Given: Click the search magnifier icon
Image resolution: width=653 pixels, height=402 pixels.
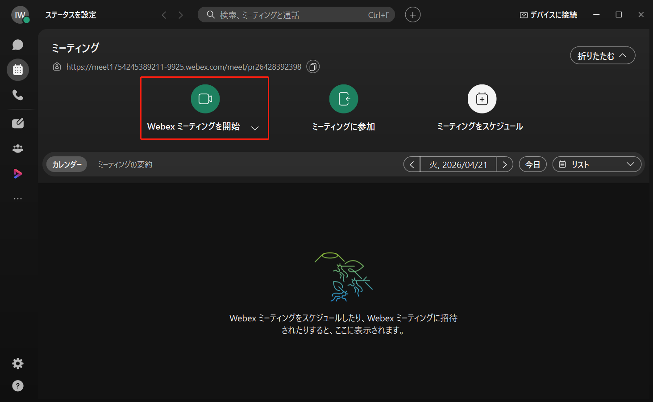Looking at the screenshot, I should [211, 15].
